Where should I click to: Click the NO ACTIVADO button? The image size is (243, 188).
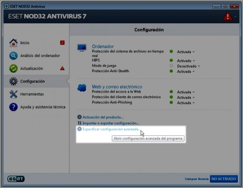pyautogui.click(x=223, y=179)
